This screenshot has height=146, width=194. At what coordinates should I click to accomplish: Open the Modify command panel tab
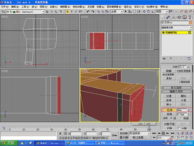point(168,17)
